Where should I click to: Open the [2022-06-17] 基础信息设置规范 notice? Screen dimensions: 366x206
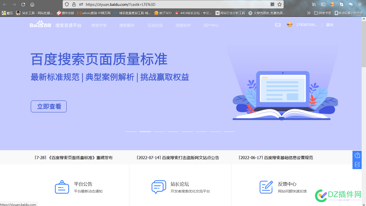point(276,158)
